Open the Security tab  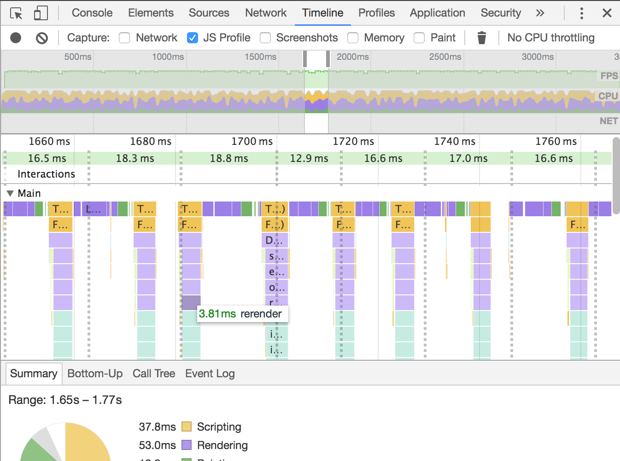pos(501,13)
